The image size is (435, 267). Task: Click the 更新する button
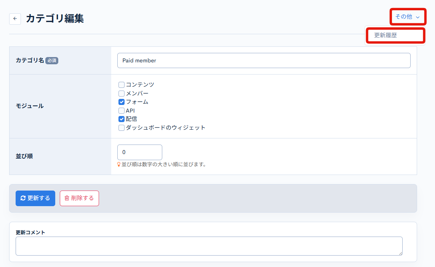coord(35,198)
